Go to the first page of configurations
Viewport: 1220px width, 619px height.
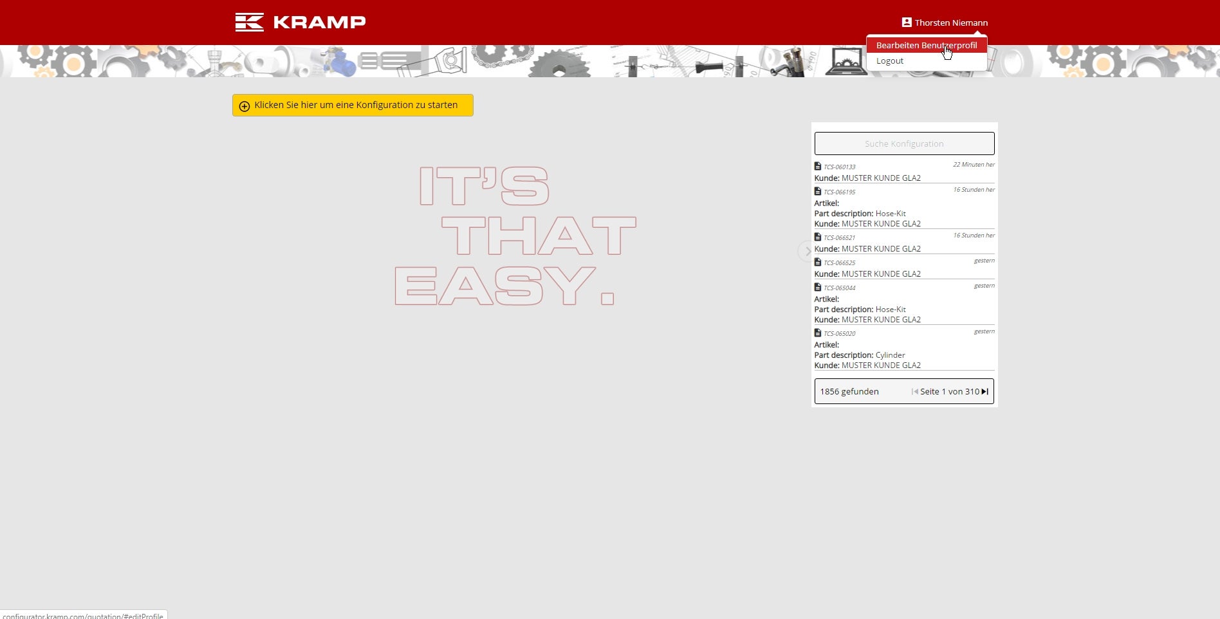click(915, 391)
